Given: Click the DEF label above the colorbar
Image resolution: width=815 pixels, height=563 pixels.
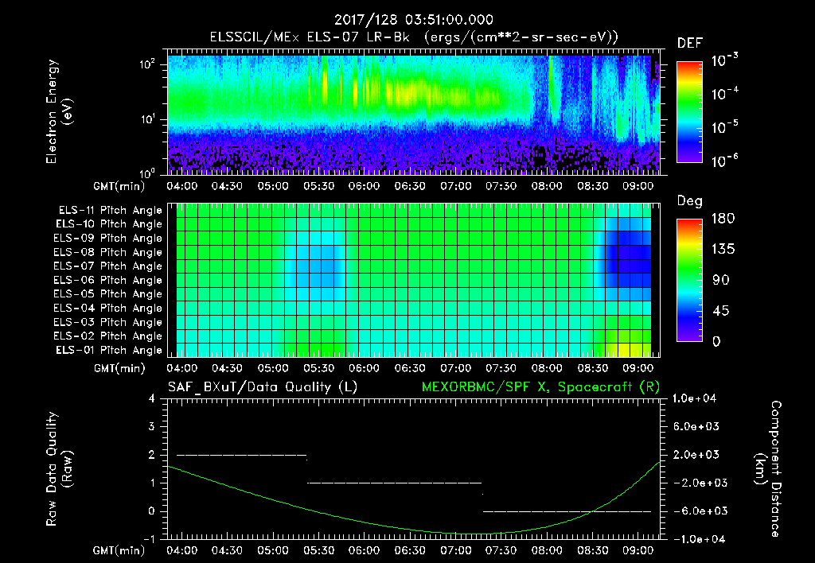Looking at the screenshot, I should 690,44.
